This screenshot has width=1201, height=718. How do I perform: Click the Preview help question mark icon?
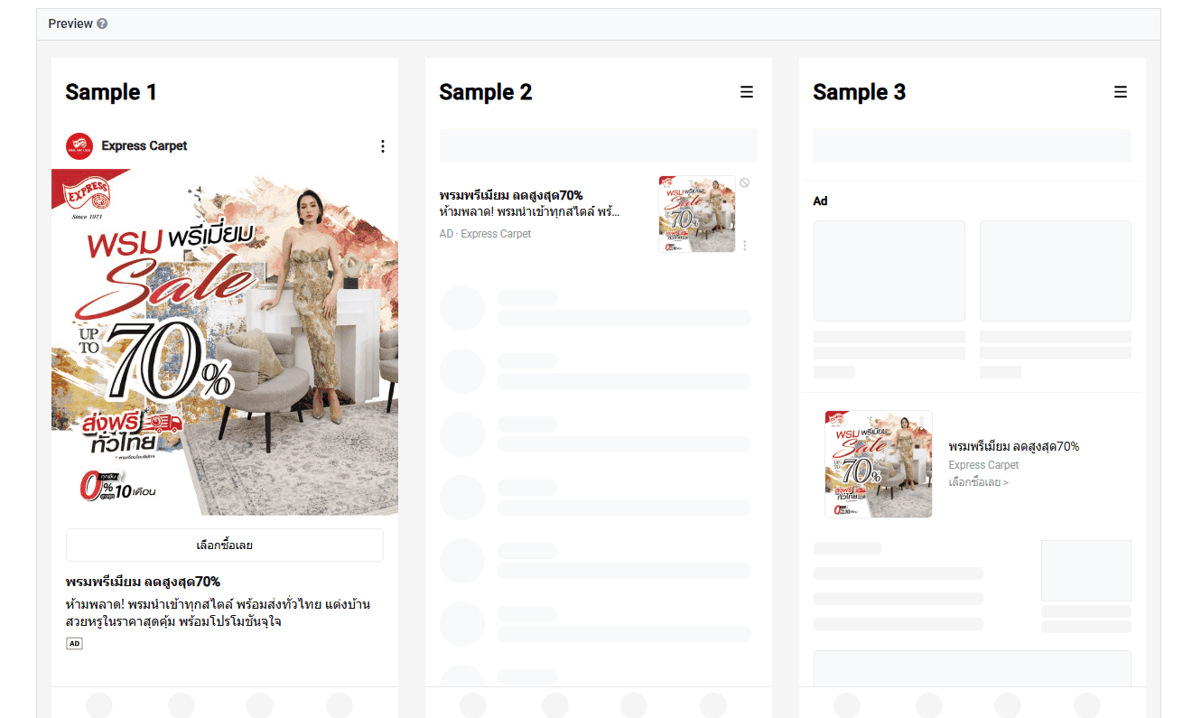pyautogui.click(x=102, y=24)
